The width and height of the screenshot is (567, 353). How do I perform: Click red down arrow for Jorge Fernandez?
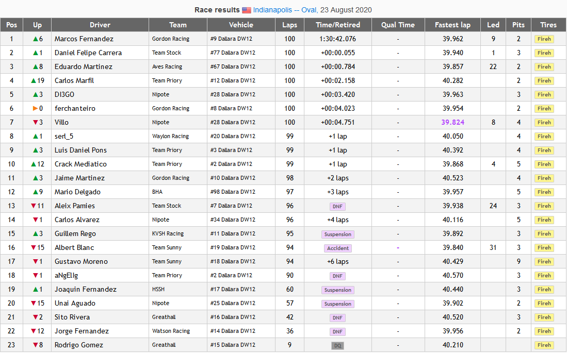(33, 331)
